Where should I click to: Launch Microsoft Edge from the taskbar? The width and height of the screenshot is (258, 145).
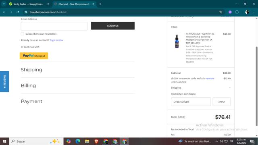[x=78, y=141]
